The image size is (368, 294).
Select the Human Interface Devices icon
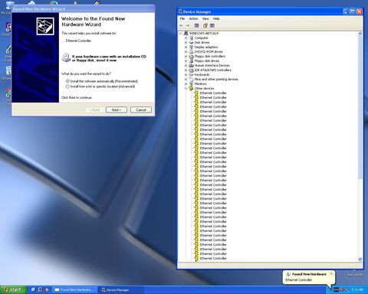click(x=191, y=65)
